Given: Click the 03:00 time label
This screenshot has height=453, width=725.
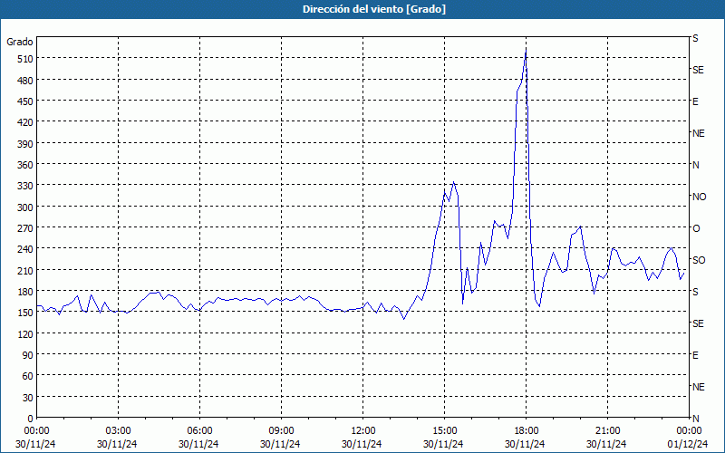Looking at the screenshot, I should 118,431.
